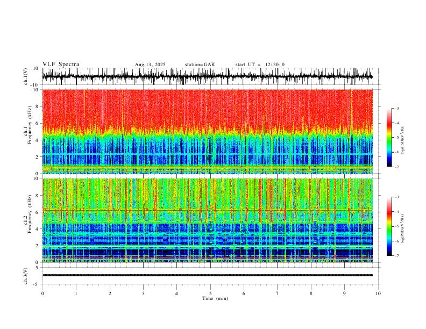Click the '0' tick label on time axis
This screenshot has width=426, height=329.
pos(42,294)
